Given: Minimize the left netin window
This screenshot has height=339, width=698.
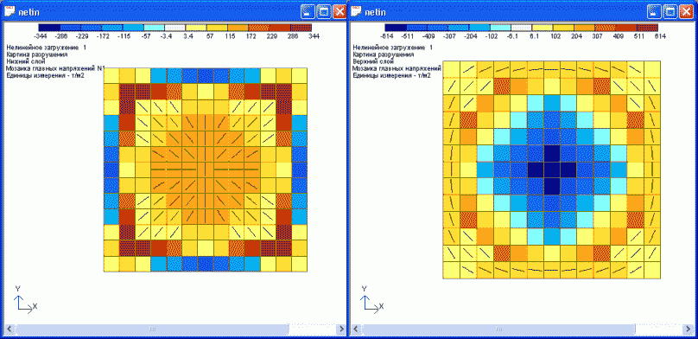Looking at the screenshot, I should (308, 12).
